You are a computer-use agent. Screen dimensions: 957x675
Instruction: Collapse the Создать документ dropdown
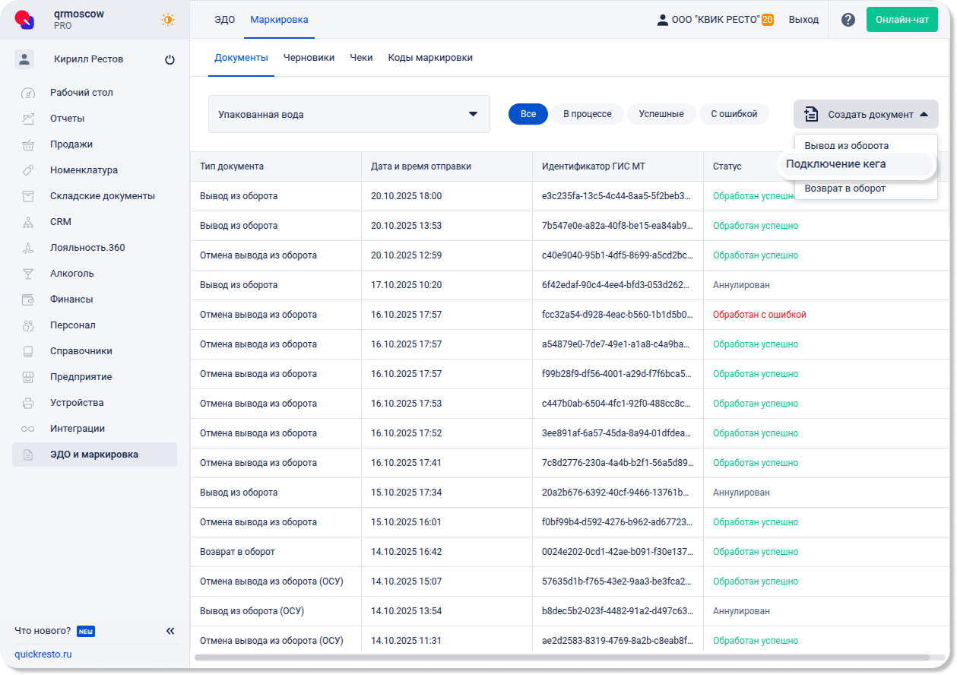866,114
